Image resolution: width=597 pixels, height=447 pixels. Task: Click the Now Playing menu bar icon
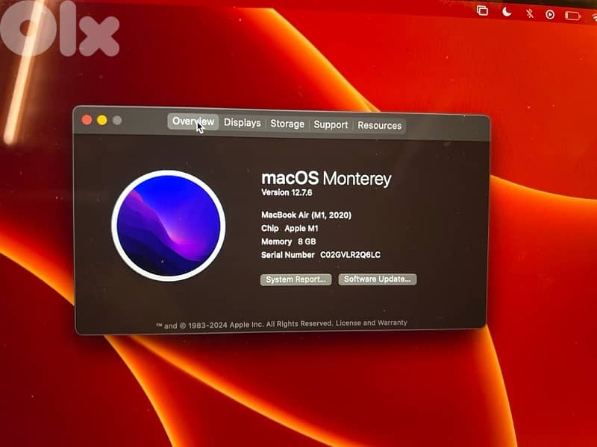click(550, 13)
